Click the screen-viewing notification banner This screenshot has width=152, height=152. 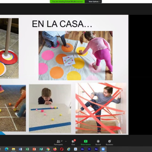tap(67, 2)
